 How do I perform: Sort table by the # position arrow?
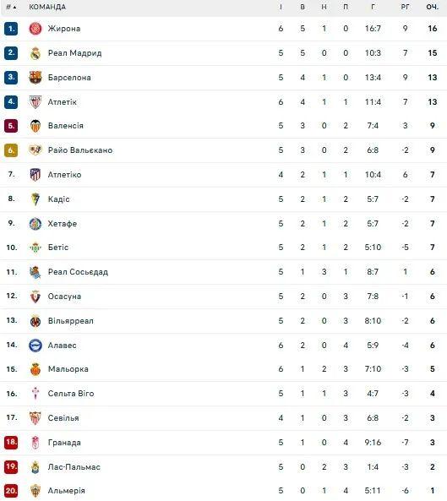[11, 7]
